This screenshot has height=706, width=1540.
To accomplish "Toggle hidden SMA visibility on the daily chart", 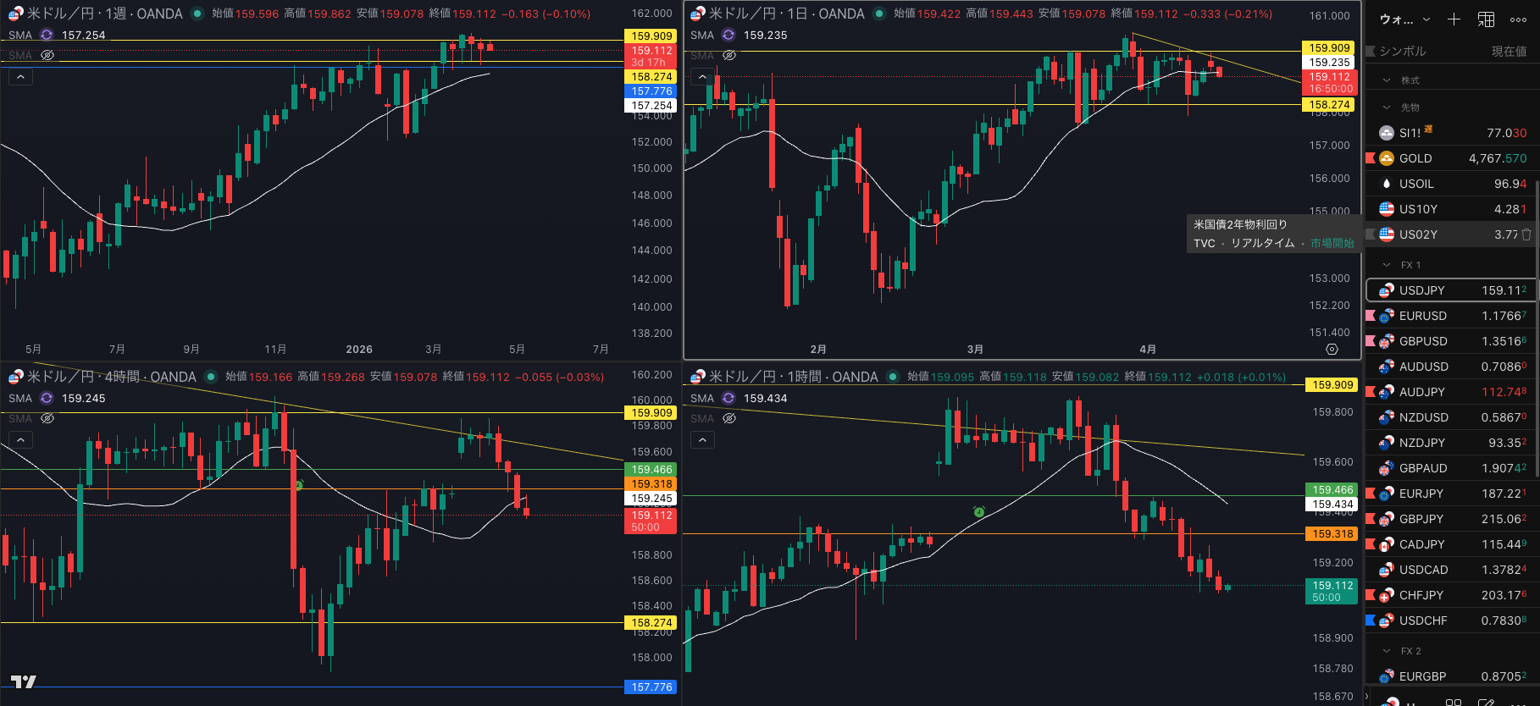I will pos(729,55).
